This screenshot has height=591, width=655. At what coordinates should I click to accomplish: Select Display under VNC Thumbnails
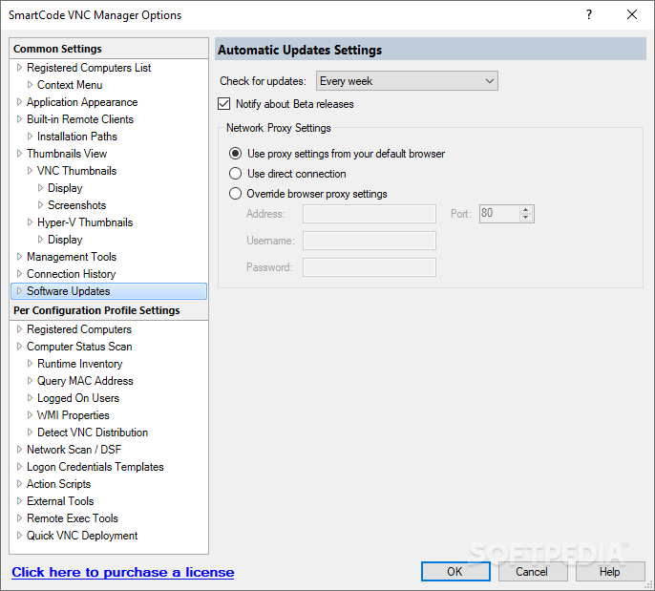(65, 188)
